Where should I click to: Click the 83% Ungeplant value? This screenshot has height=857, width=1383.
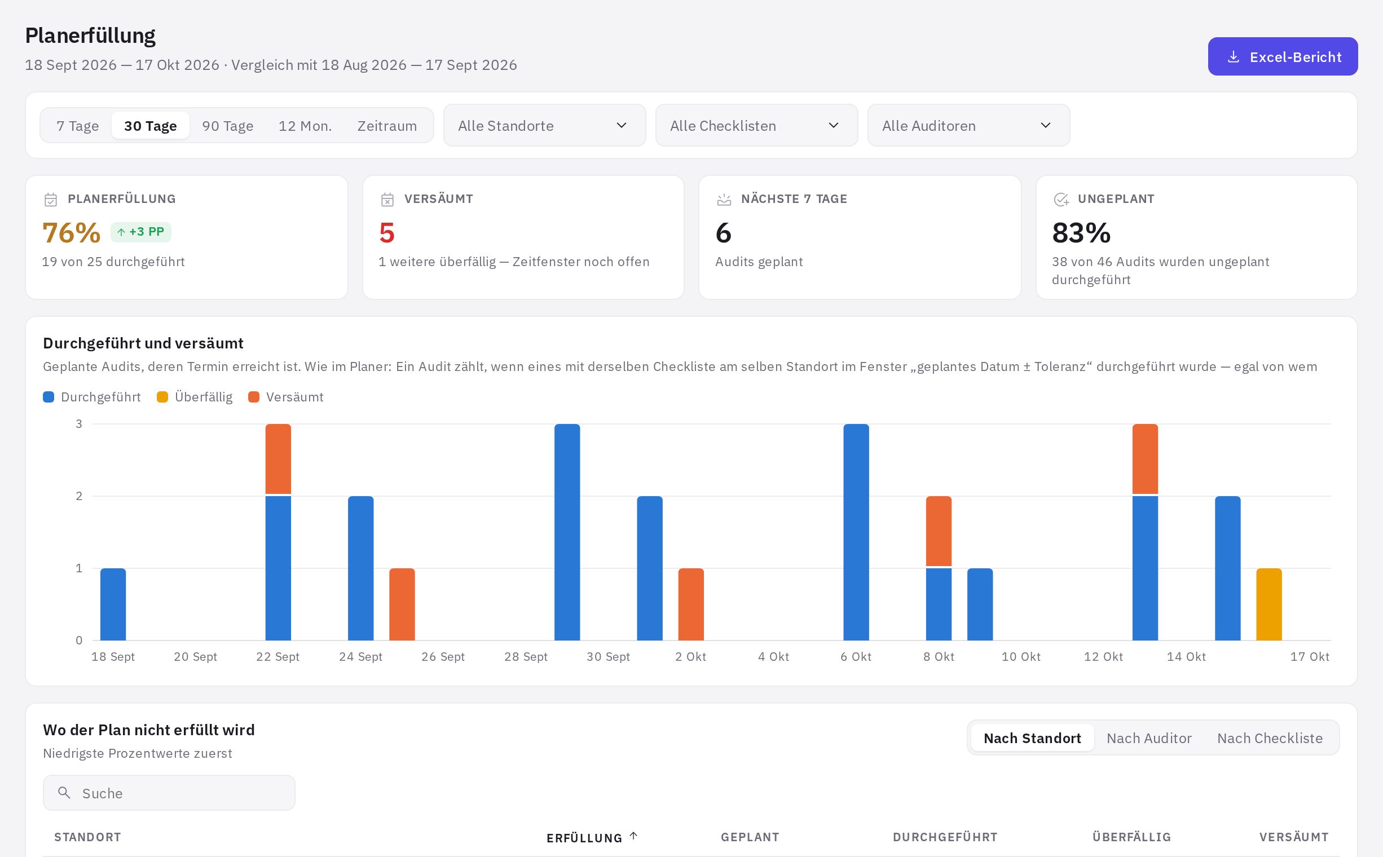pyautogui.click(x=1081, y=233)
